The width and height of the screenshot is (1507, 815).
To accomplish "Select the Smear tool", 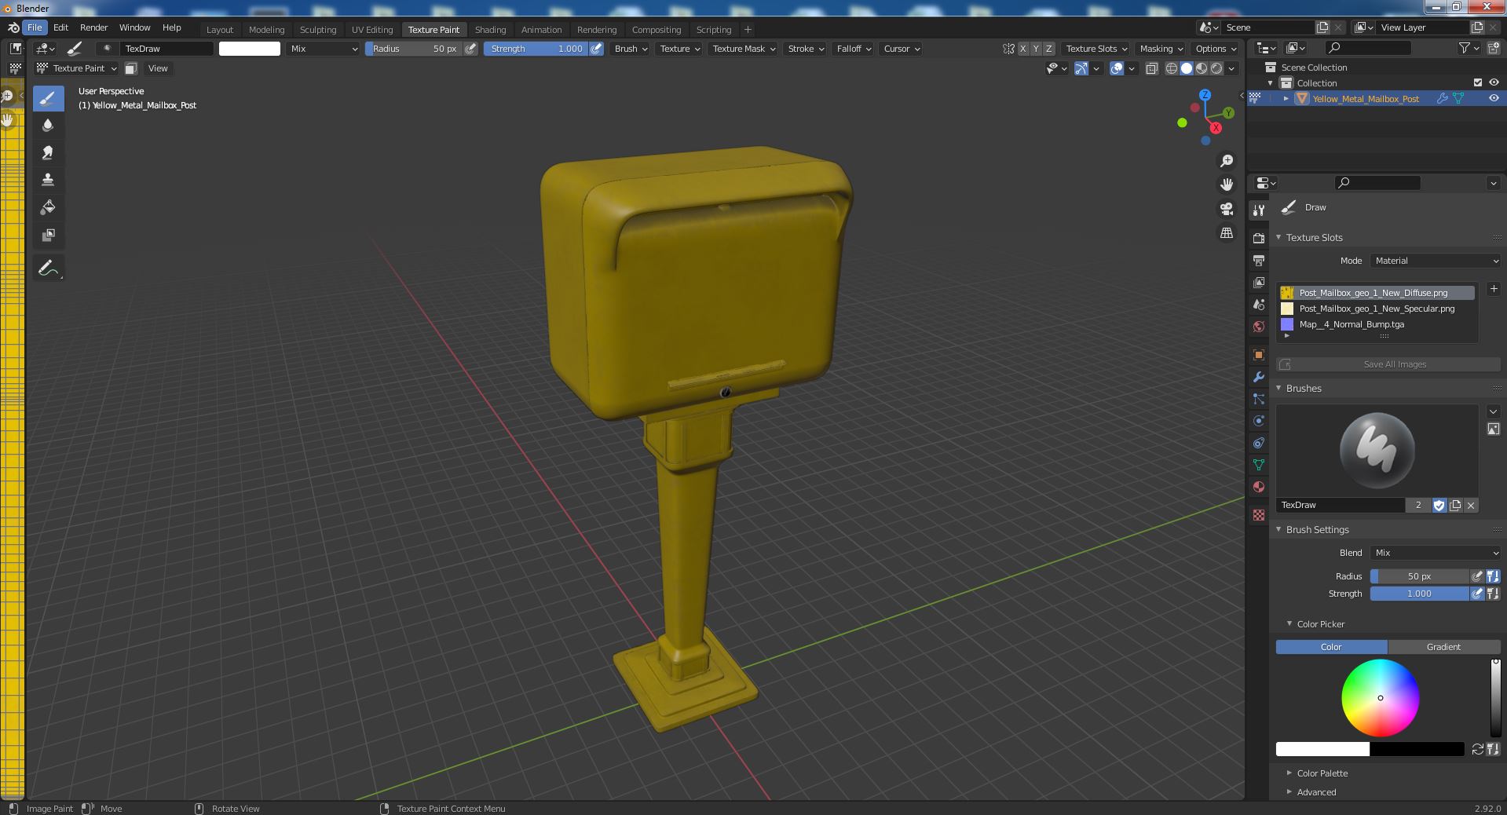I will (48, 152).
